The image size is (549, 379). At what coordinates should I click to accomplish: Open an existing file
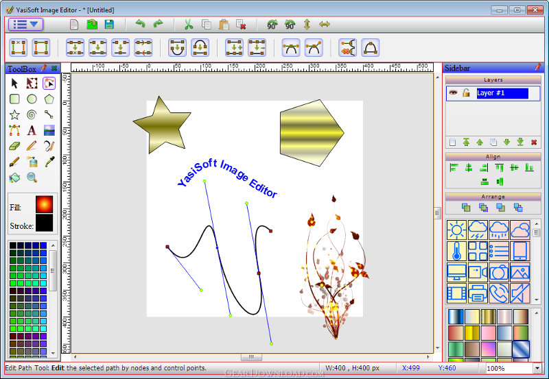click(x=92, y=25)
